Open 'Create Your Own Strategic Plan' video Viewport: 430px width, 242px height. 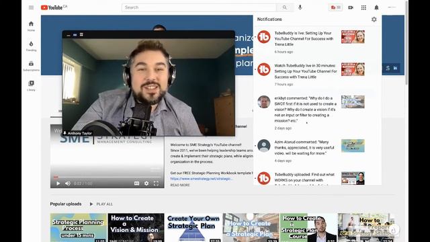pyautogui.click(x=193, y=227)
